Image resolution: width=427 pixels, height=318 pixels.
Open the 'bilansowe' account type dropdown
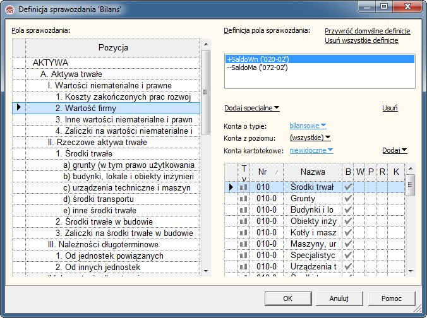coord(308,126)
